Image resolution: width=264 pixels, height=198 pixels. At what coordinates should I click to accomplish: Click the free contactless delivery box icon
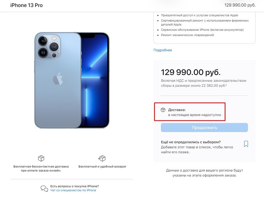coord(41,158)
